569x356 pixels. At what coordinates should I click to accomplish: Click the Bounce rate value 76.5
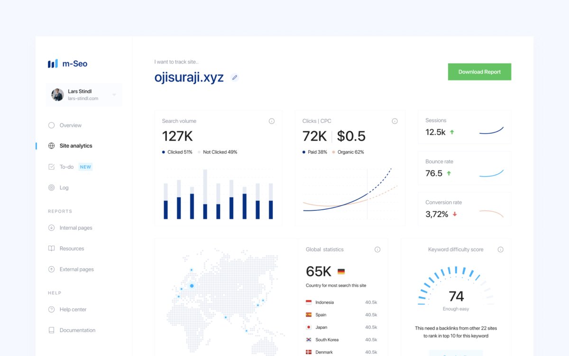coord(434,173)
